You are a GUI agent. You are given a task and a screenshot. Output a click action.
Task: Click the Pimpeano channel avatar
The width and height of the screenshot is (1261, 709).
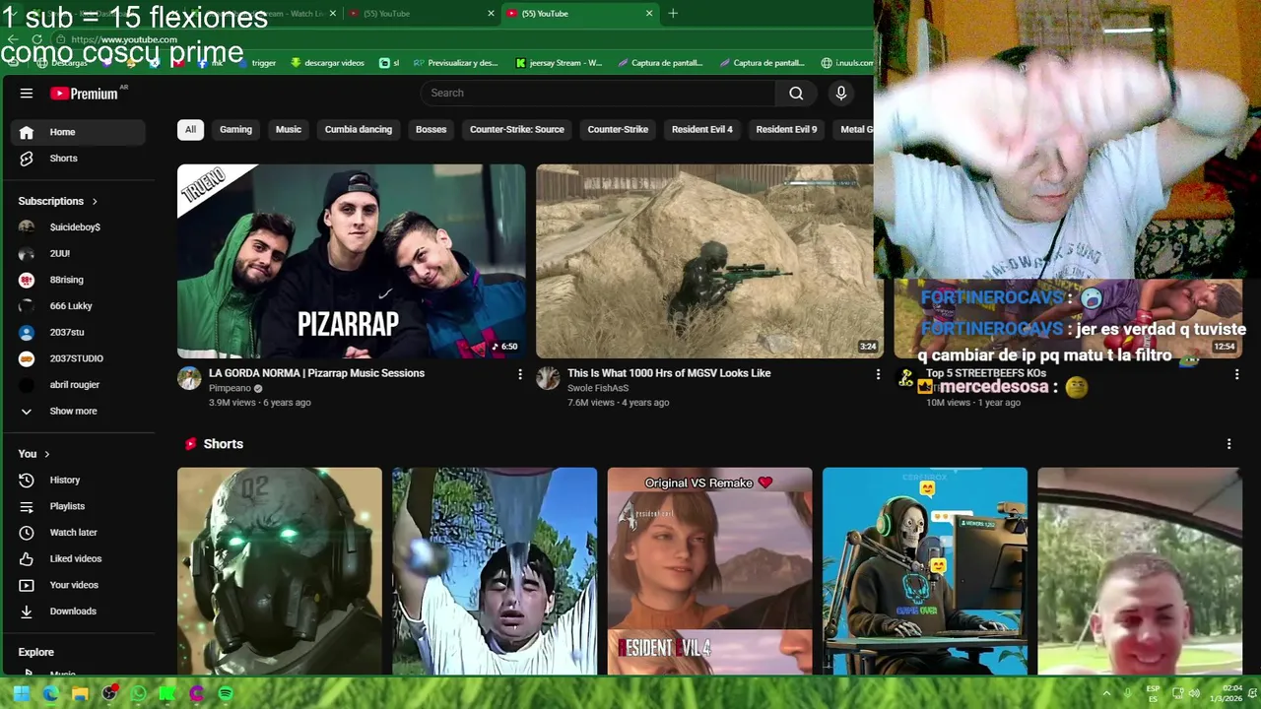click(x=189, y=378)
